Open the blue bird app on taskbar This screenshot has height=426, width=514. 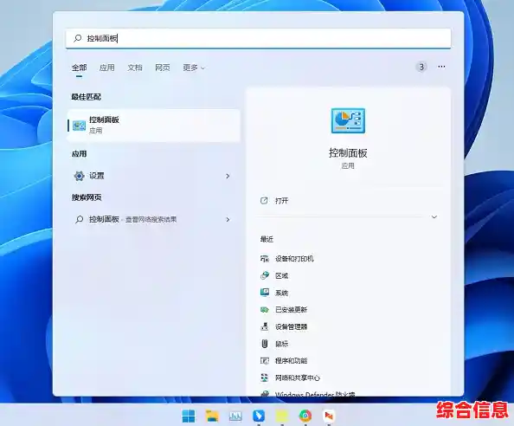(x=259, y=416)
